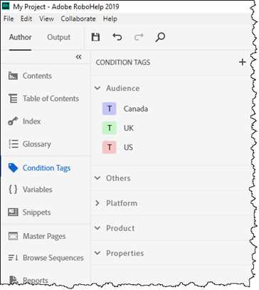Collapse sidebar with double chevron icon
The height and width of the screenshot is (290, 259).
(78, 57)
